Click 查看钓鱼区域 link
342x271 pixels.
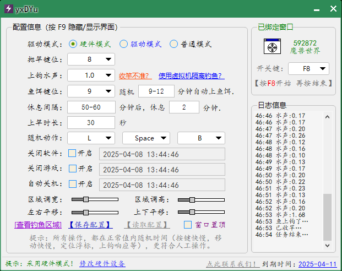(38, 225)
